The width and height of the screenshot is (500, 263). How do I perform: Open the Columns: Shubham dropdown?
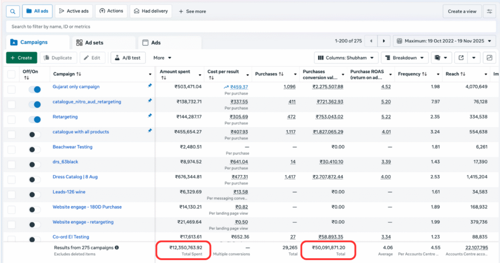tap(346, 58)
